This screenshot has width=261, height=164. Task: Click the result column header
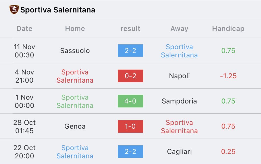click(130, 29)
